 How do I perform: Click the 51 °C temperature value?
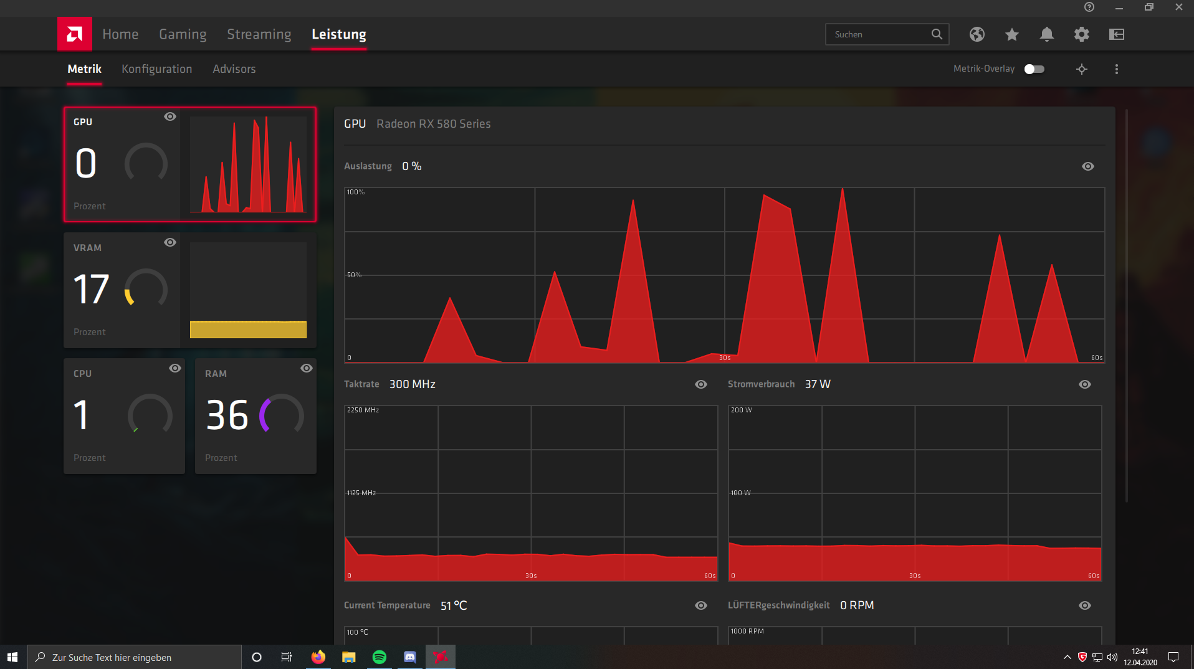[454, 605]
